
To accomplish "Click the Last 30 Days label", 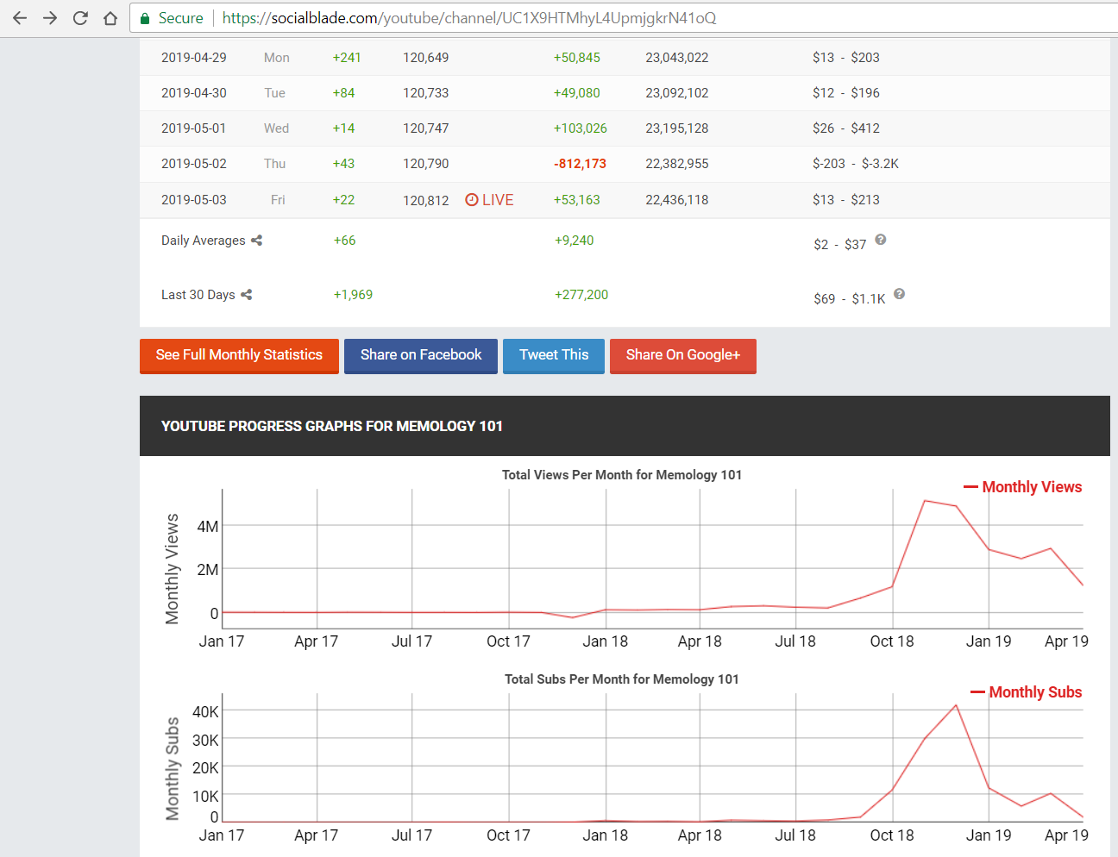I will coord(198,295).
